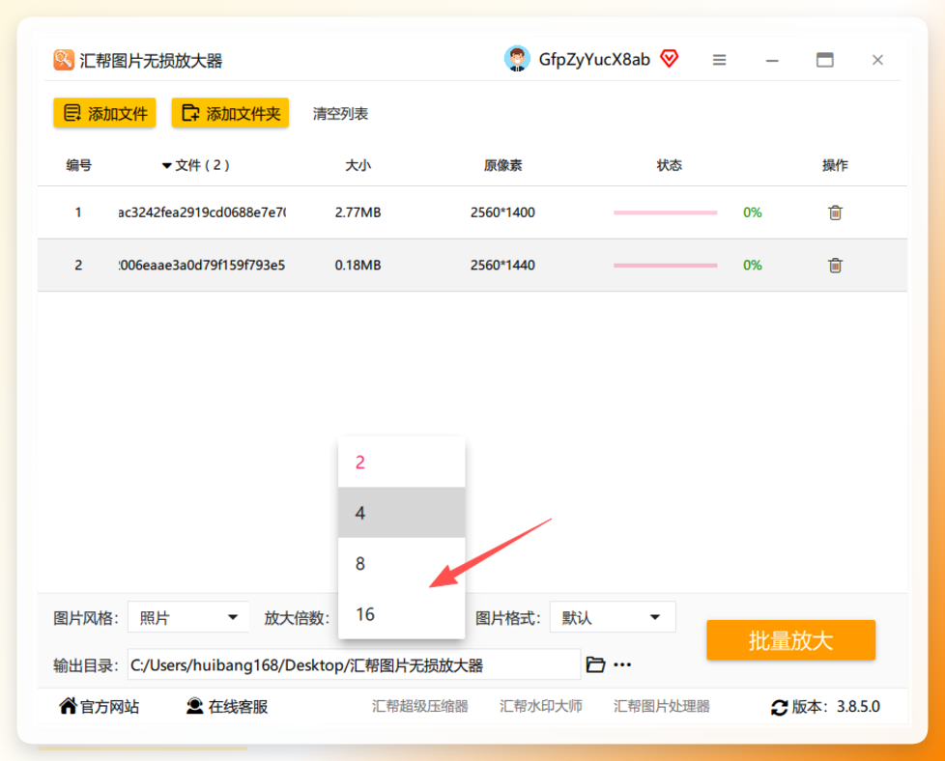Image resolution: width=945 pixels, height=761 pixels.
Task: Click the 操作 column header
Action: (835, 165)
